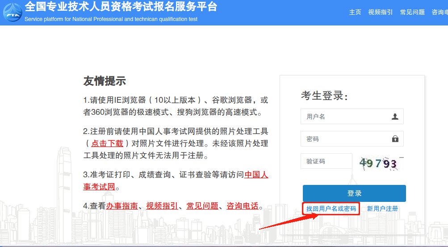Click into the 验证码 input field
The width and height of the screenshot is (448, 247).
[x=326, y=161]
